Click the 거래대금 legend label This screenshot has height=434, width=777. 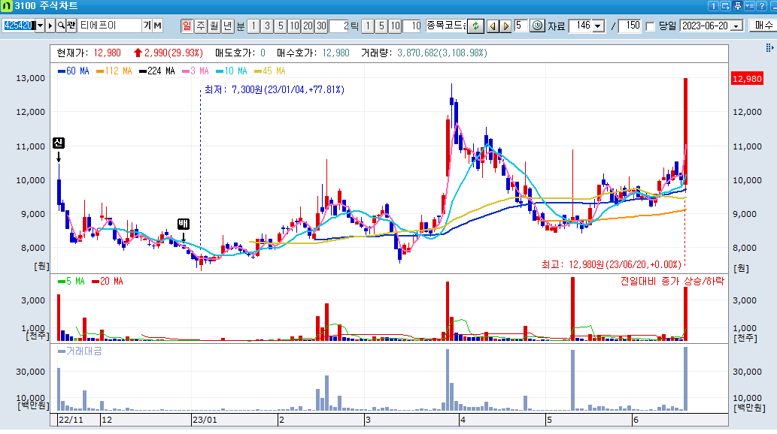(x=80, y=351)
